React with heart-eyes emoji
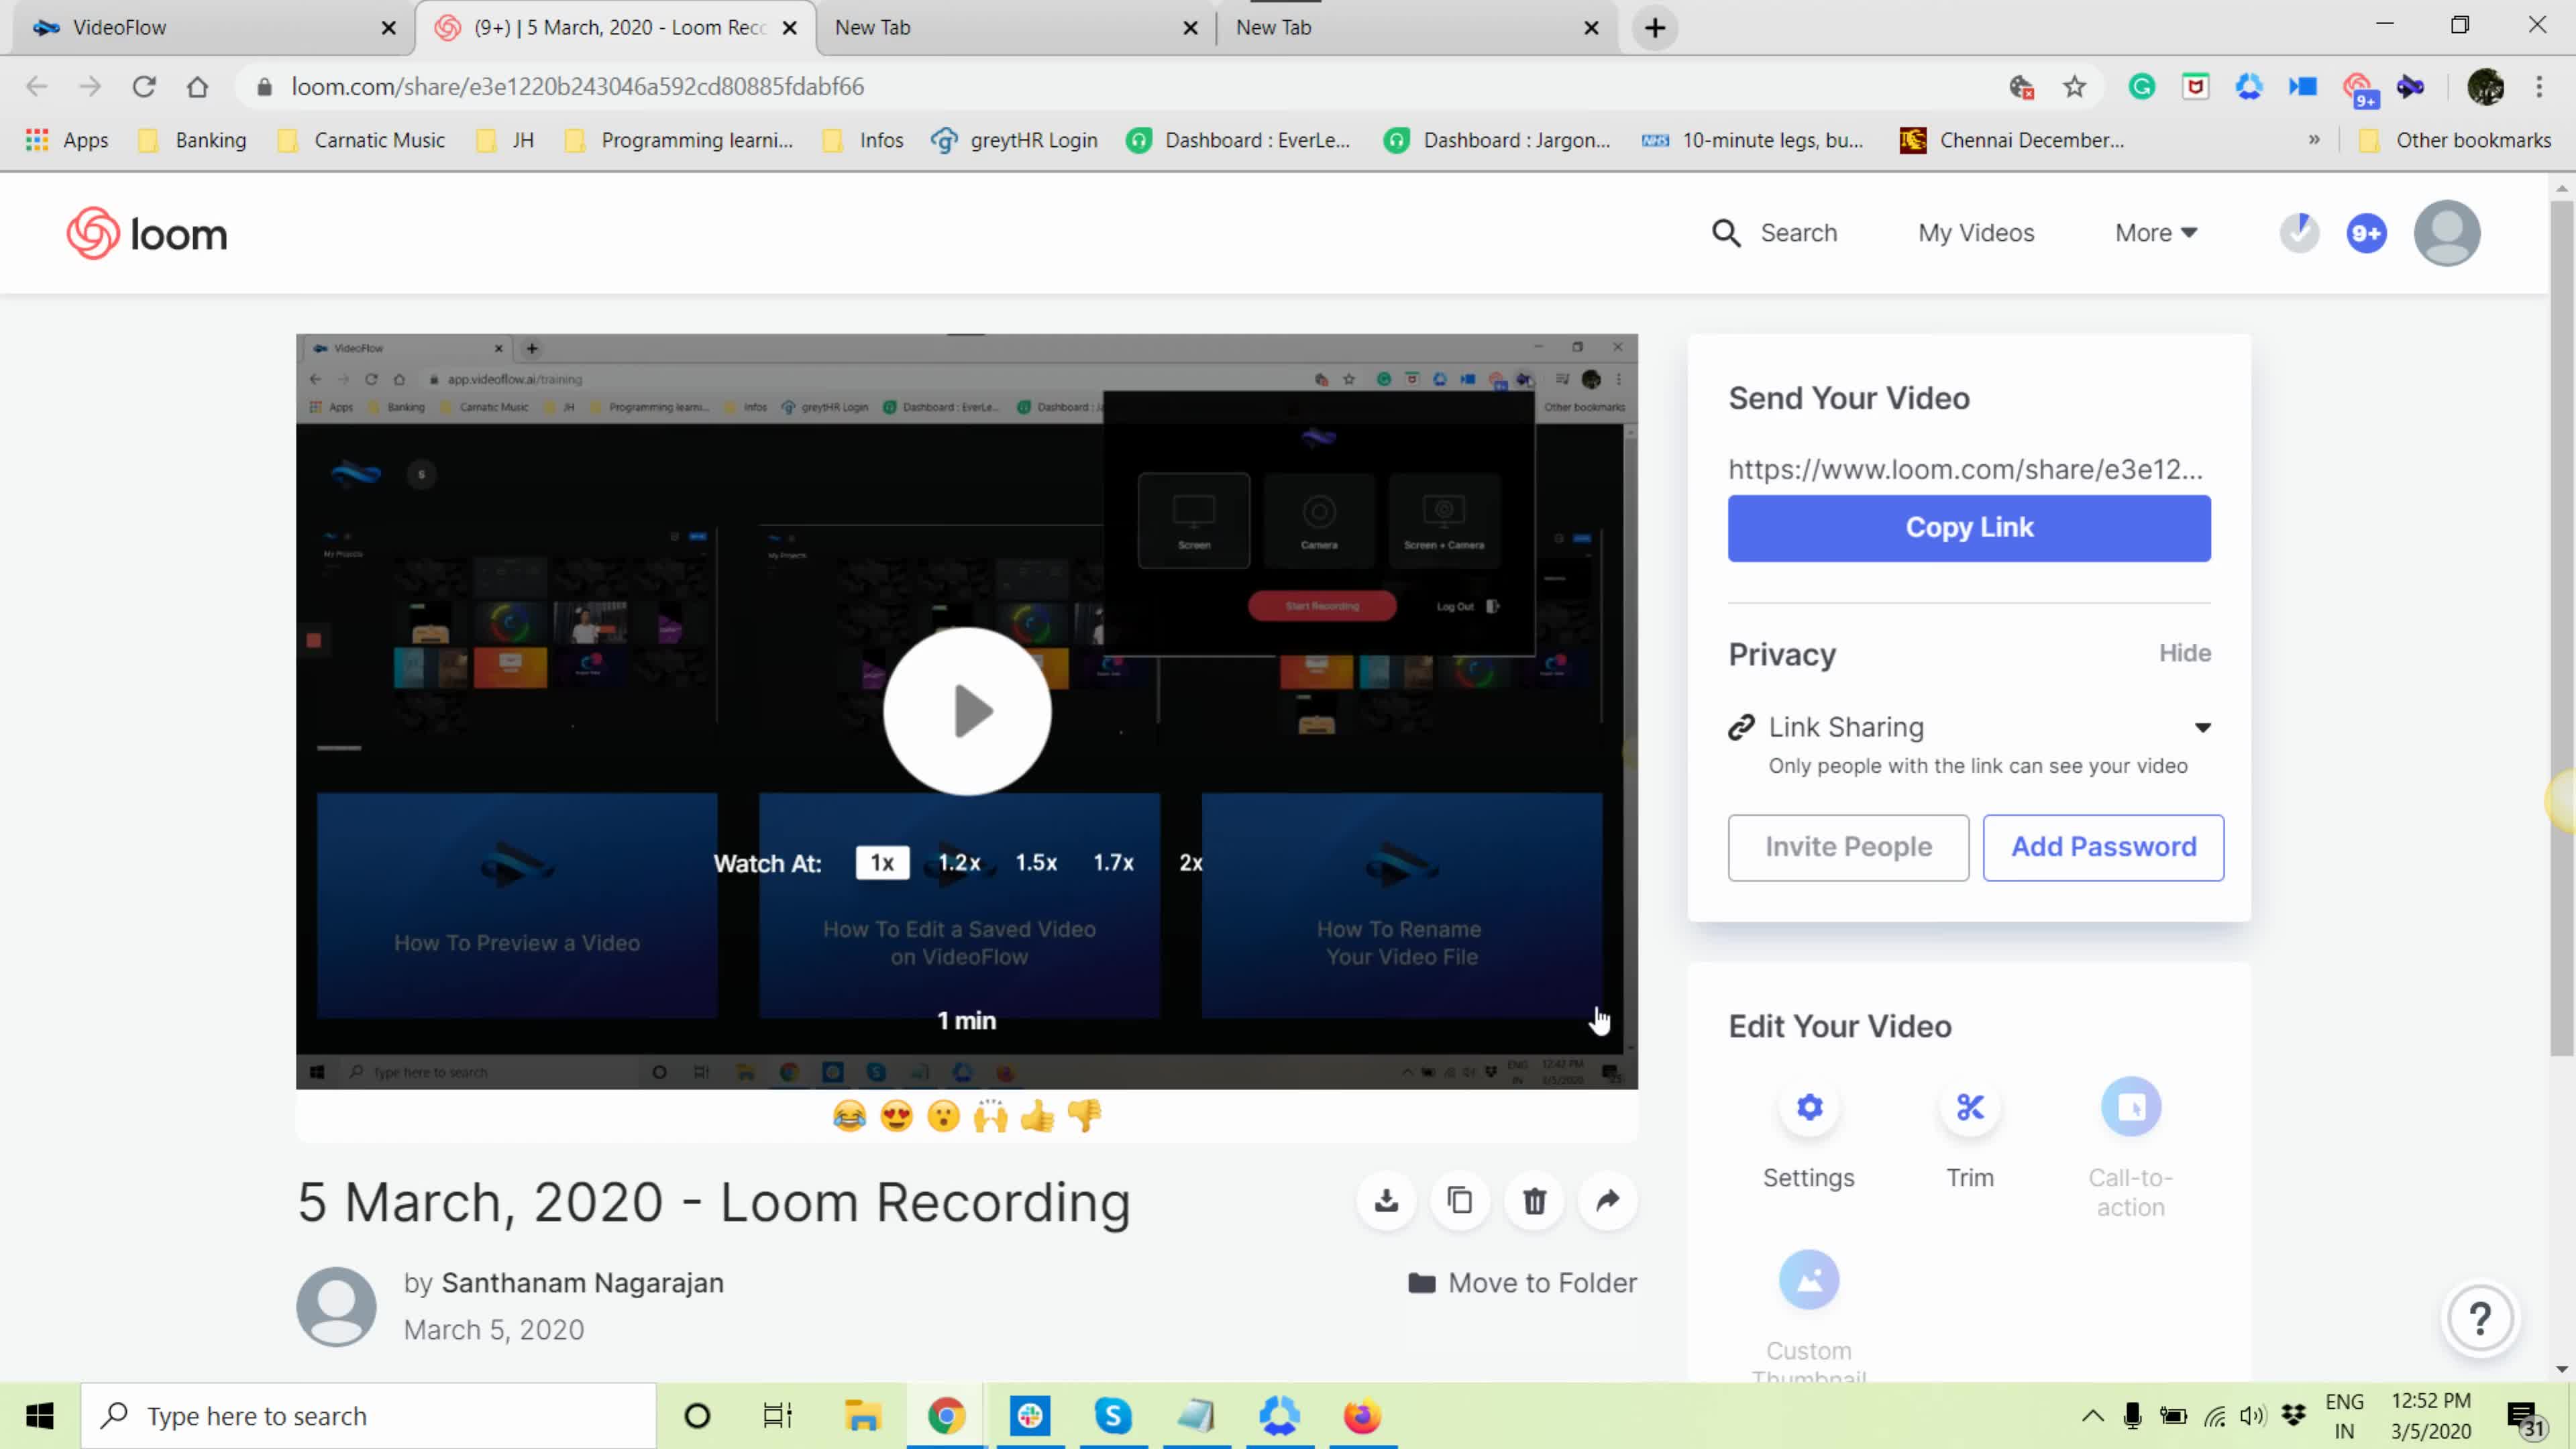Image resolution: width=2576 pixels, height=1449 pixels. point(897,1116)
